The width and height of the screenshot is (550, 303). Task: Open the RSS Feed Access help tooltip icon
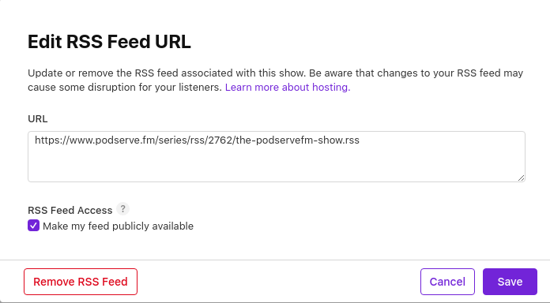122,209
